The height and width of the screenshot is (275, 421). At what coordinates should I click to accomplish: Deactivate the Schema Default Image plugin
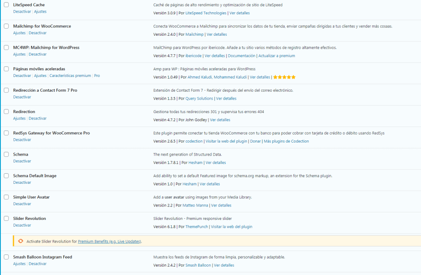pyautogui.click(x=22, y=182)
